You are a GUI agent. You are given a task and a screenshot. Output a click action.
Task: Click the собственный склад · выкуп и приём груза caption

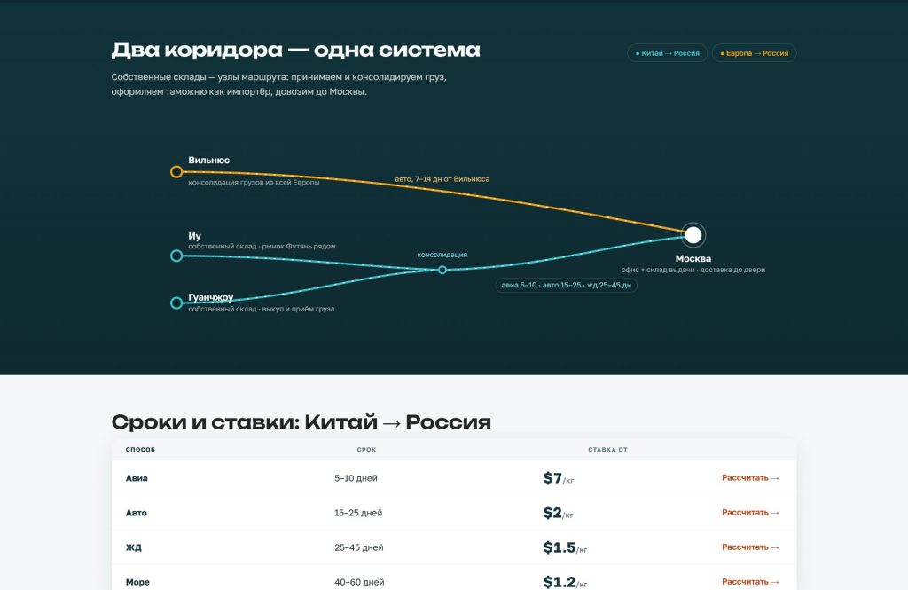click(x=262, y=309)
